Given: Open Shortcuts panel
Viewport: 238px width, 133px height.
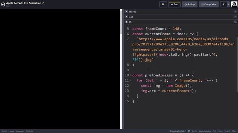Looking at the screenshot, I should 29,131.
